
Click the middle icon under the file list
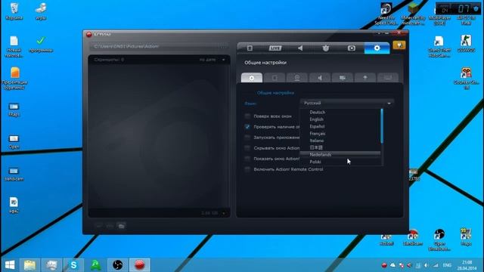(x=110, y=226)
